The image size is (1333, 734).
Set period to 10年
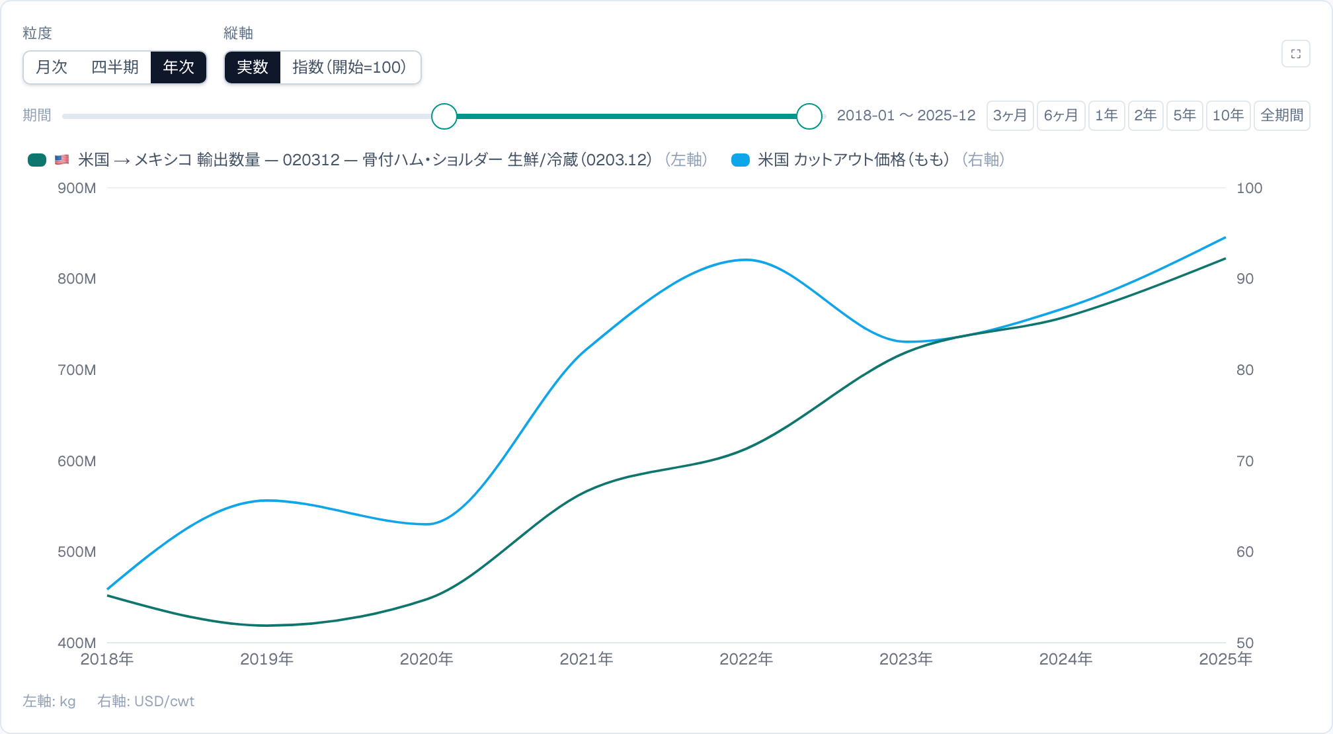pos(1228,116)
